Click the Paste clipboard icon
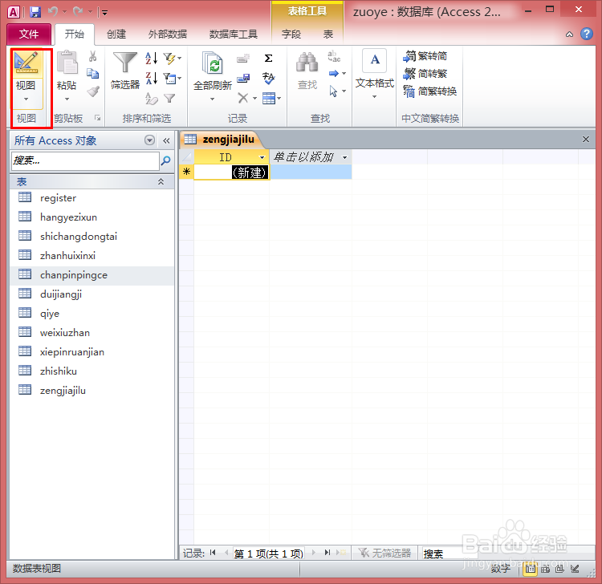 click(x=67, y=63)
